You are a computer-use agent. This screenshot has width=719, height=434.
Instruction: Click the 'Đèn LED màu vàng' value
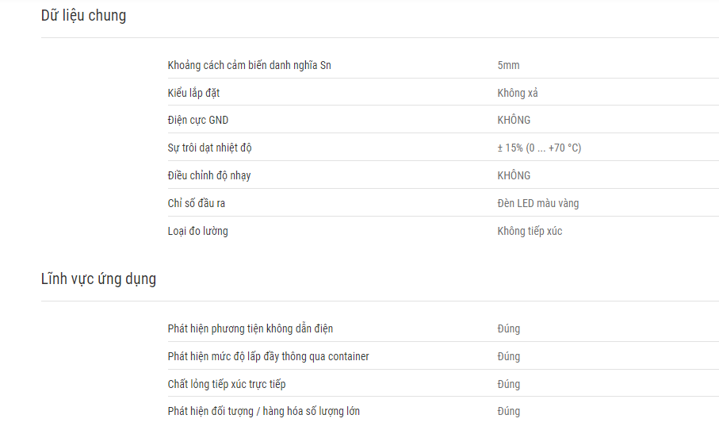pos(538,203)
